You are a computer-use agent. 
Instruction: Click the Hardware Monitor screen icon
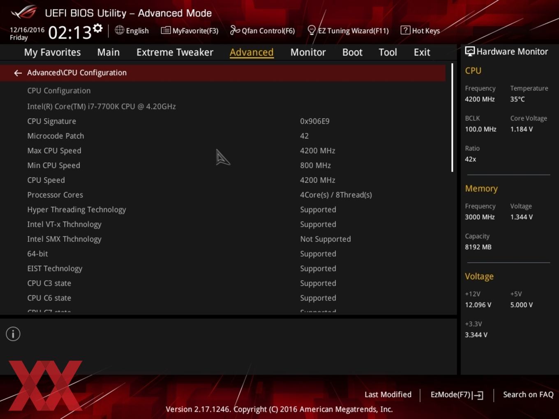click(470, 51)
